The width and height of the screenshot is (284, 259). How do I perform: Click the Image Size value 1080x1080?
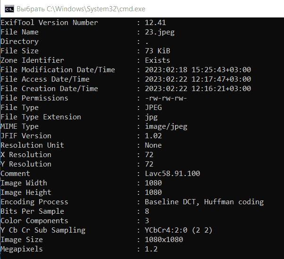(x=164, y=240)
